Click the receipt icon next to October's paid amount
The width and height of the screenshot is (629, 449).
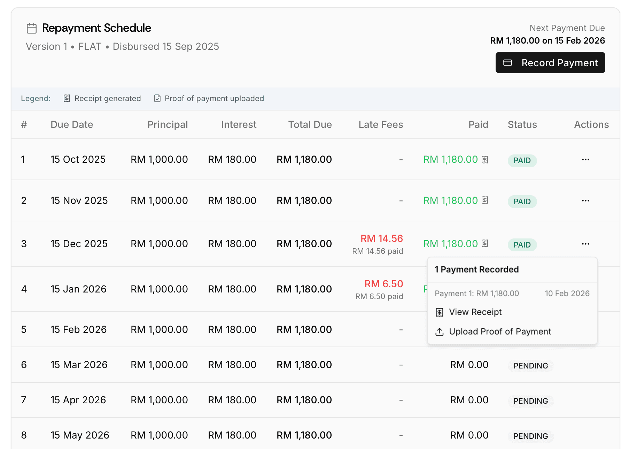click(x=484, y=159)
